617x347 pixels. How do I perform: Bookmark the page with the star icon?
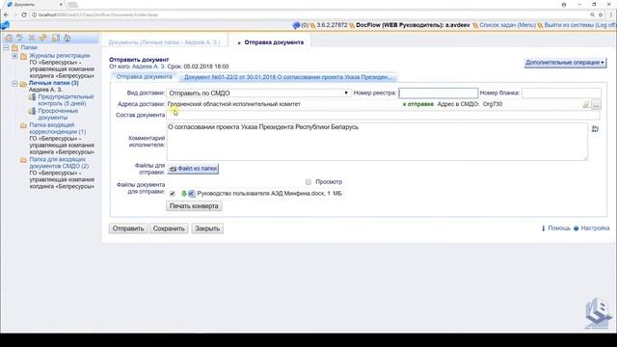601,14
